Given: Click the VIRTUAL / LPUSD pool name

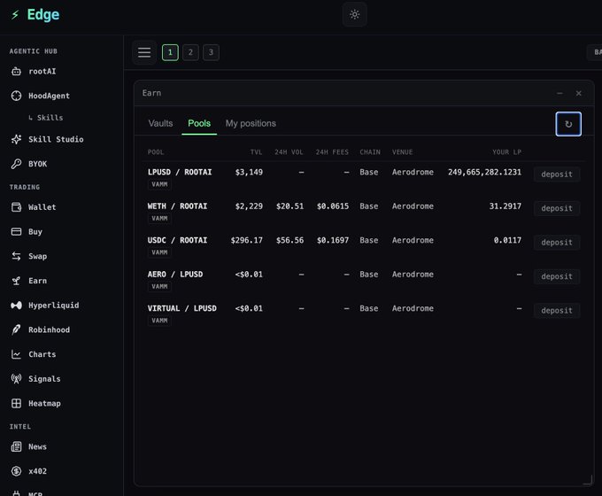Looking at the screenshot, I should pos(182,308).
